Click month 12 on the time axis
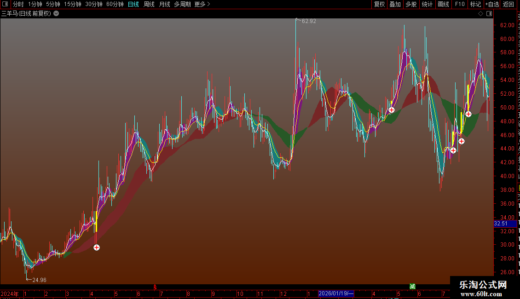Image resolution: width=520 pixels, height=299 pixels. (283, 293)
